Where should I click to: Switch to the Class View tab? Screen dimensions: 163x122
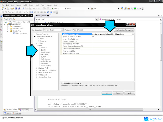(x=23, y=110)
